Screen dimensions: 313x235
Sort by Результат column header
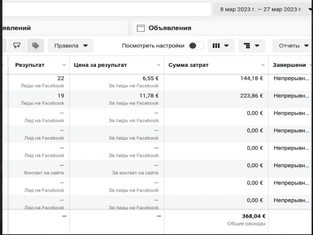click(30, 65)
